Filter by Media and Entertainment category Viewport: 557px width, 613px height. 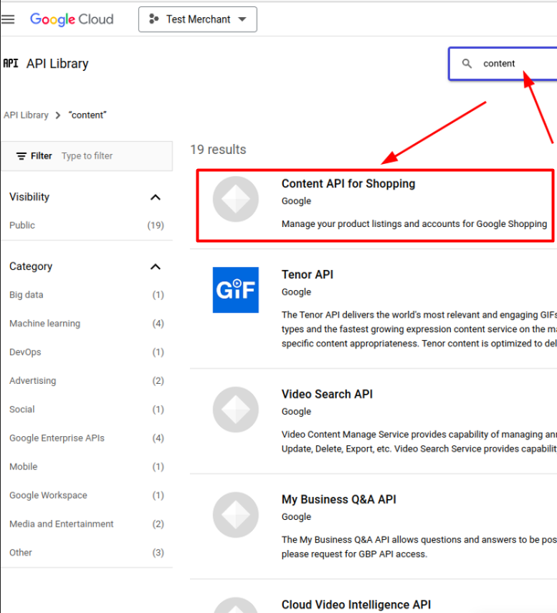tap(87, 524)
